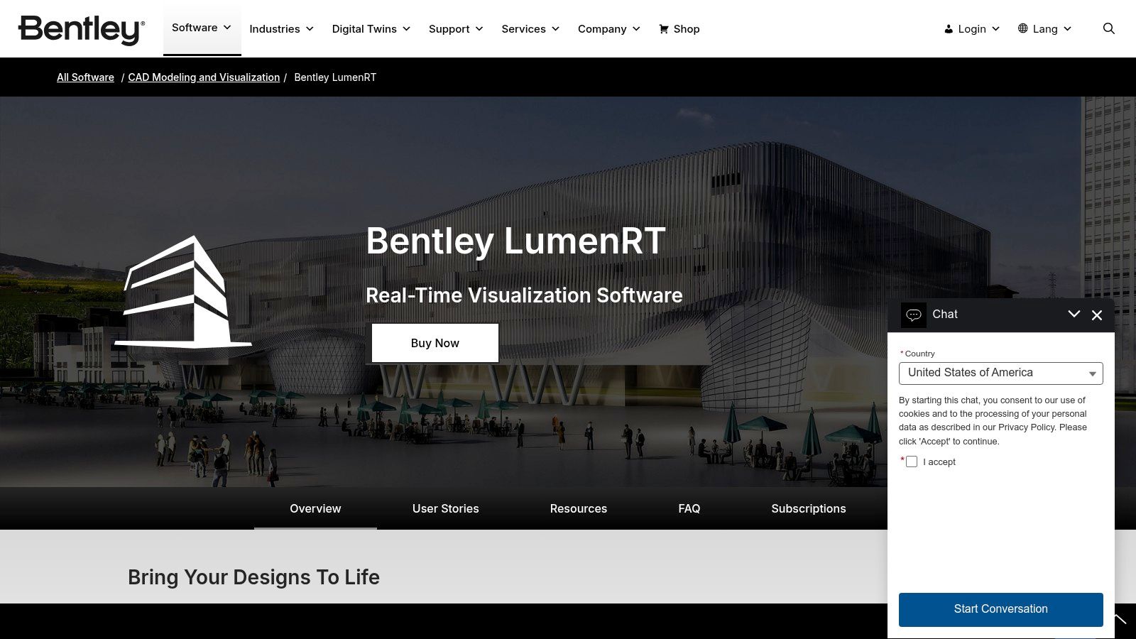Click the Buy Now button
This screenshot has width=1136, height=639.
tap(434, 342)
